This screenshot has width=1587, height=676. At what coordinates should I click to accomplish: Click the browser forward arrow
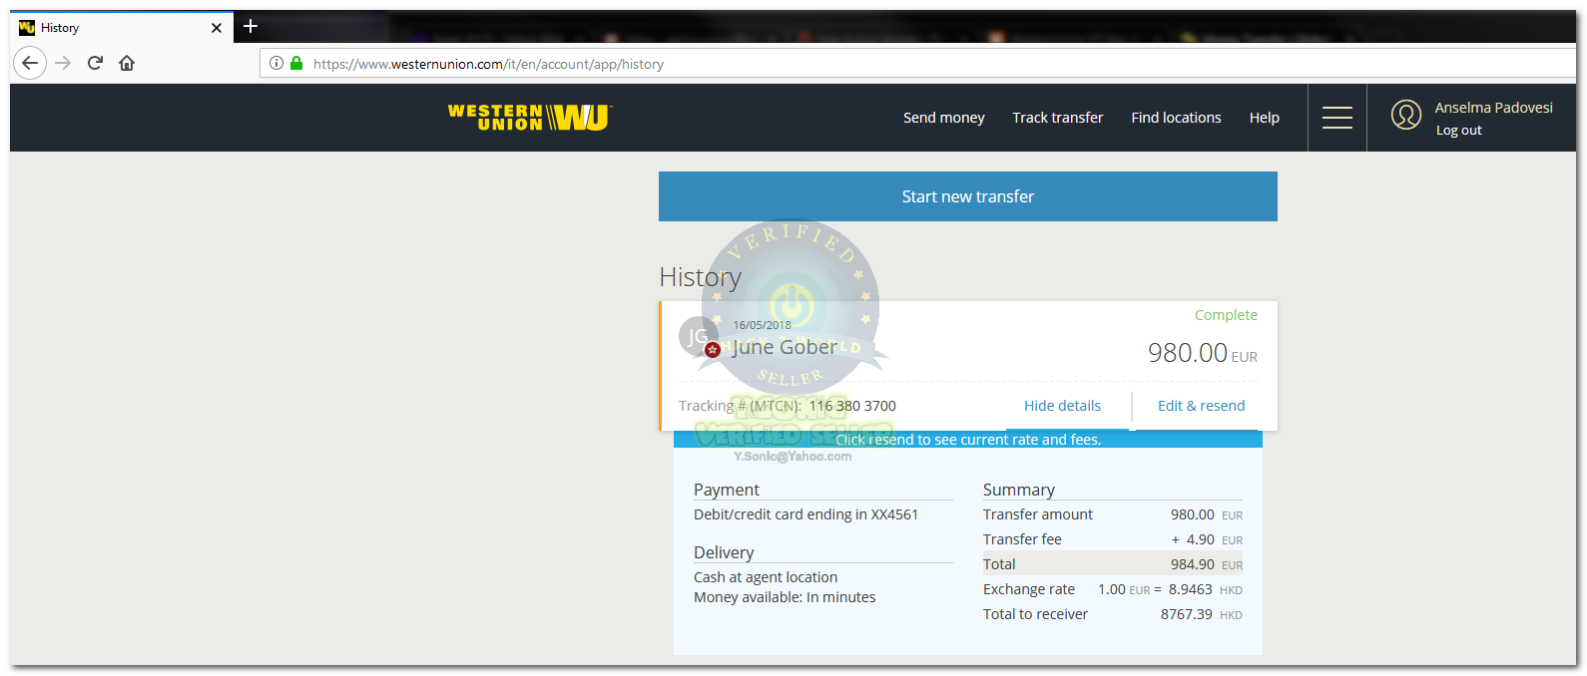coord(63,63)
